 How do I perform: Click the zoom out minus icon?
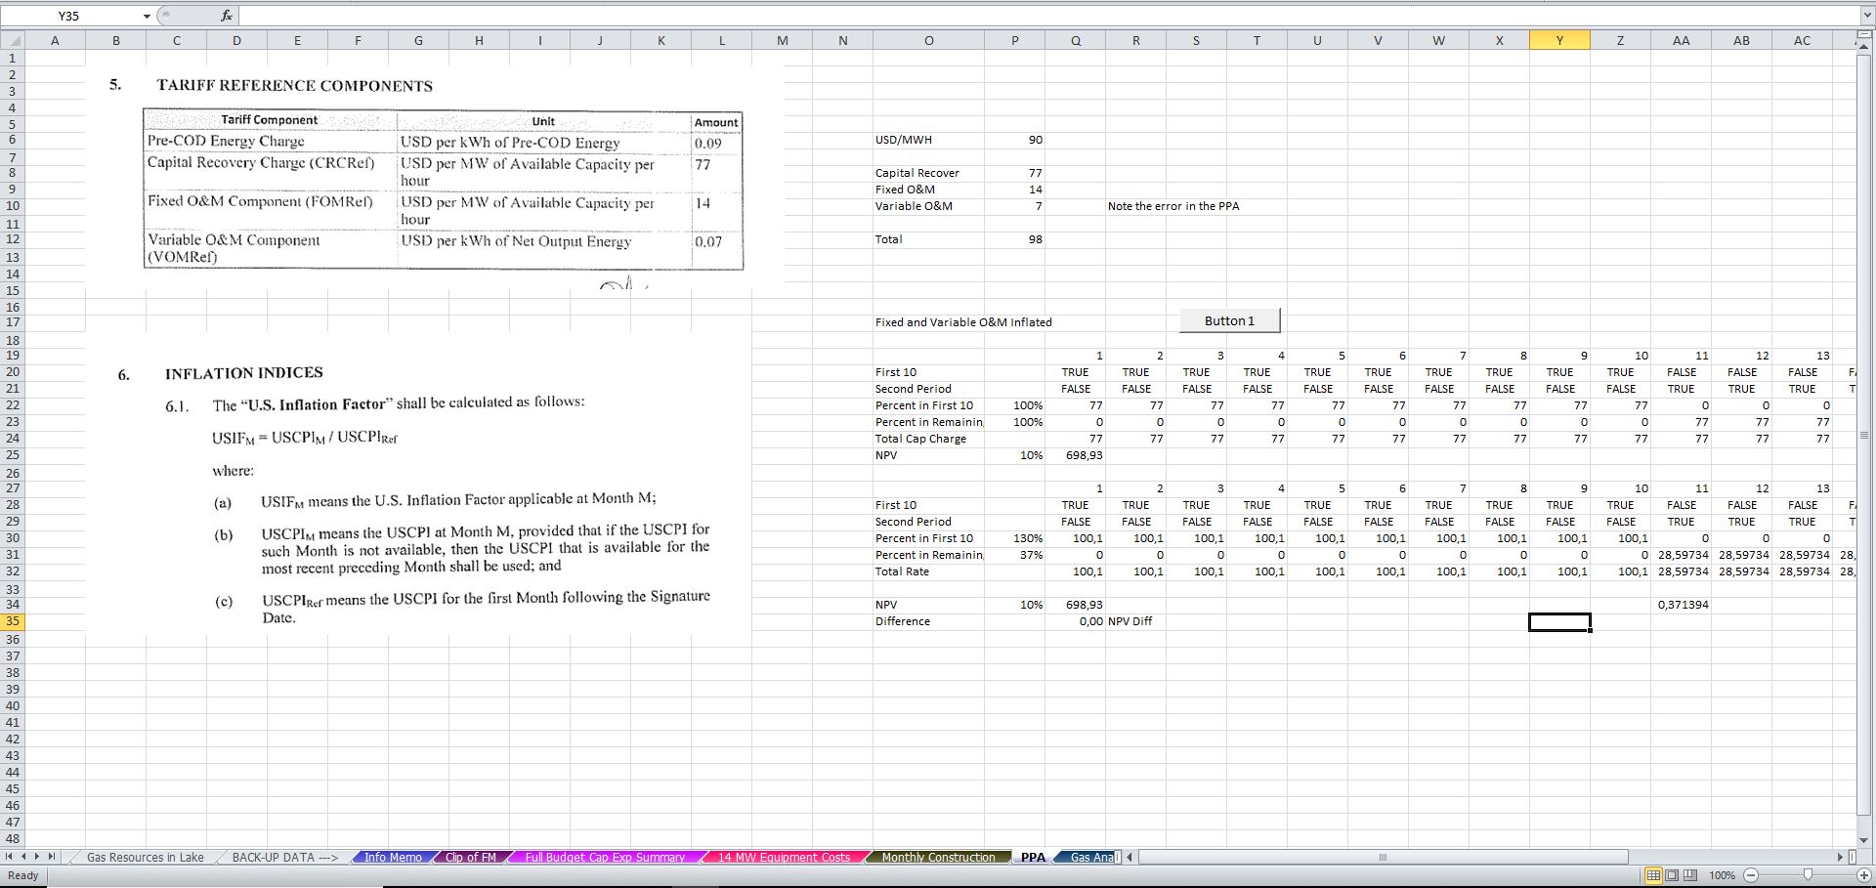1750,875
